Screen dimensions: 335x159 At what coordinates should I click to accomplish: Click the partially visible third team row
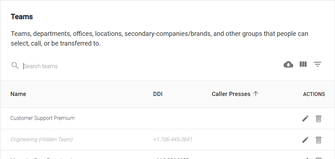pos(168,155)
